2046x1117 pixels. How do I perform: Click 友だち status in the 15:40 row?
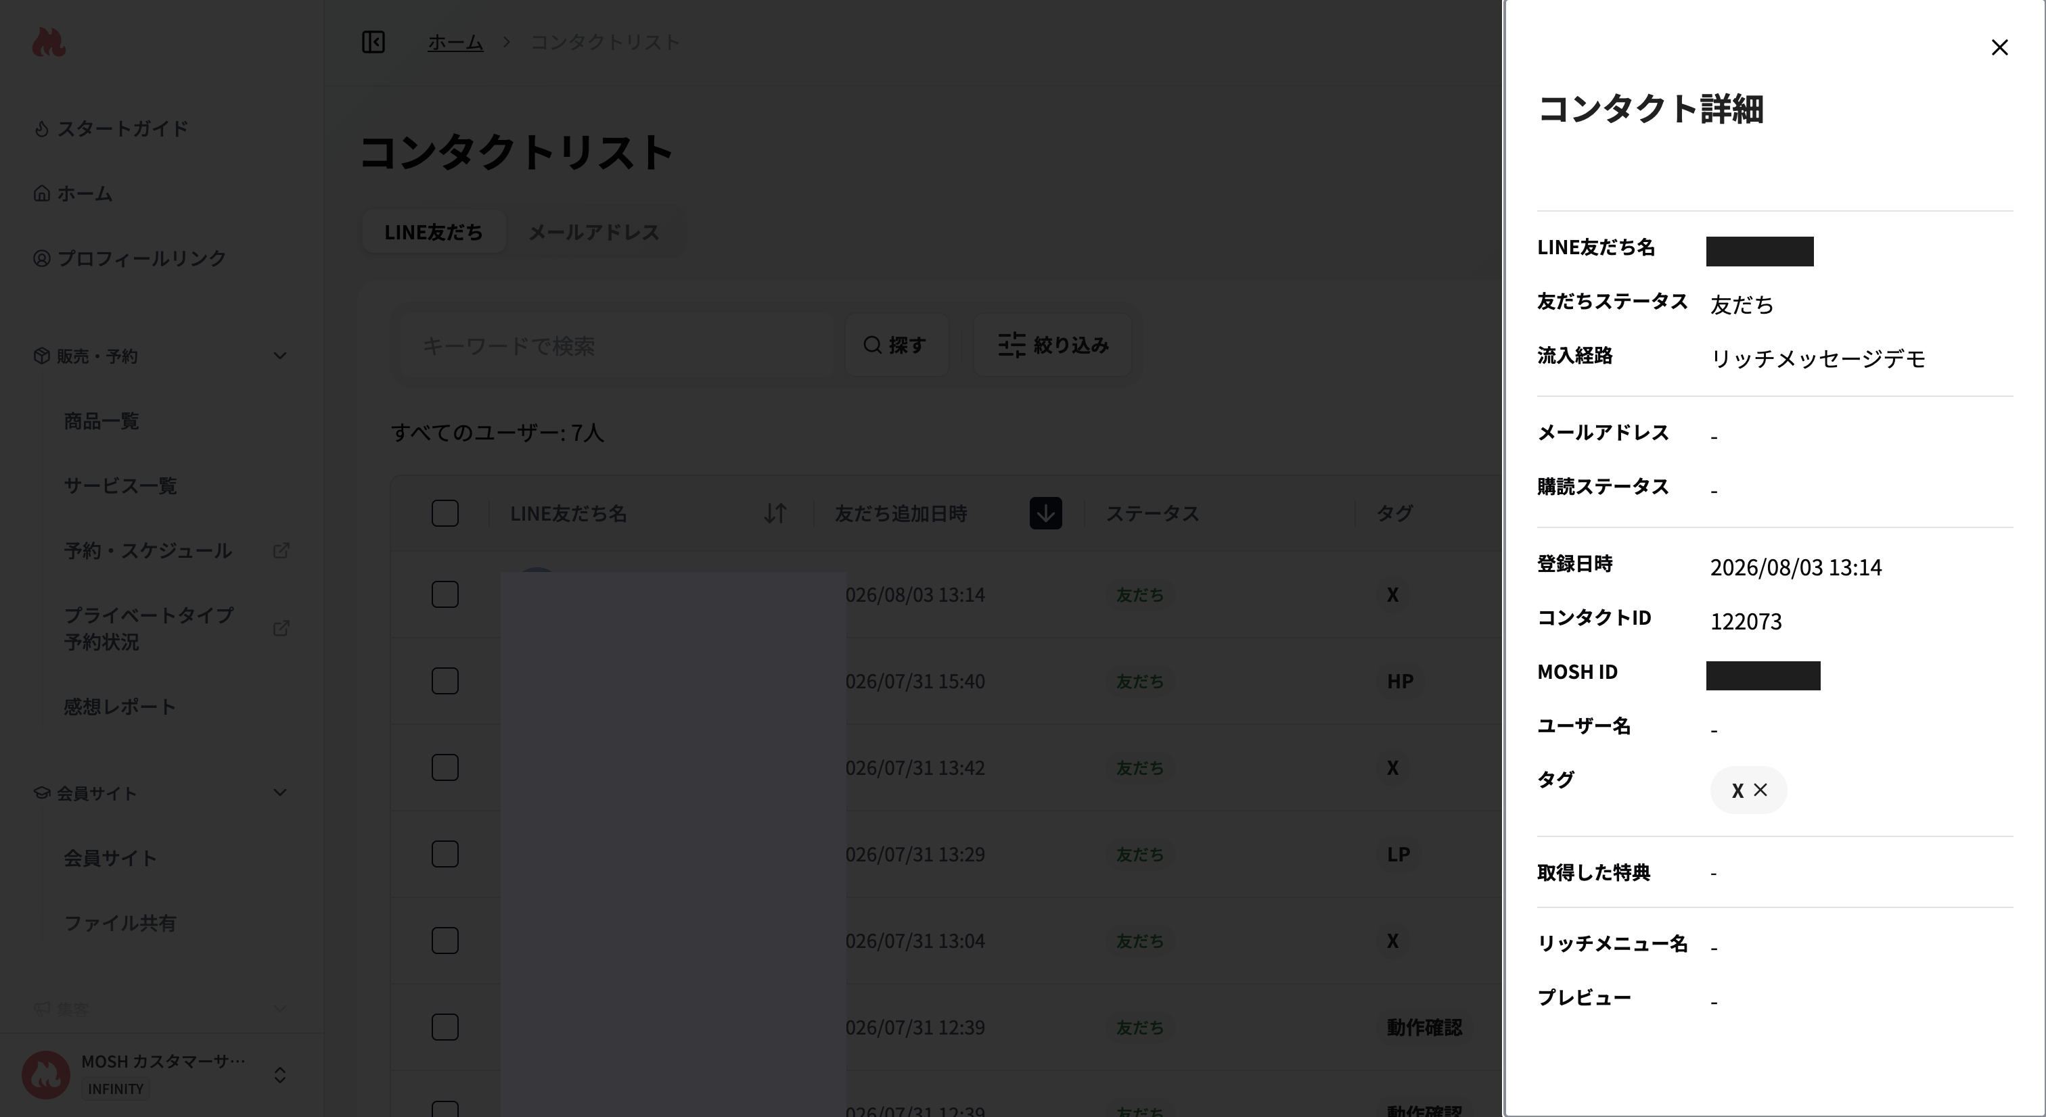pos(1140,681)
